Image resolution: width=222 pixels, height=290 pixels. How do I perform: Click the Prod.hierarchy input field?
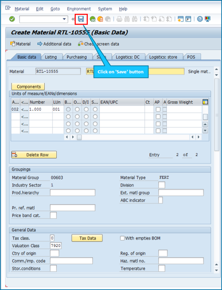[73, 193]
